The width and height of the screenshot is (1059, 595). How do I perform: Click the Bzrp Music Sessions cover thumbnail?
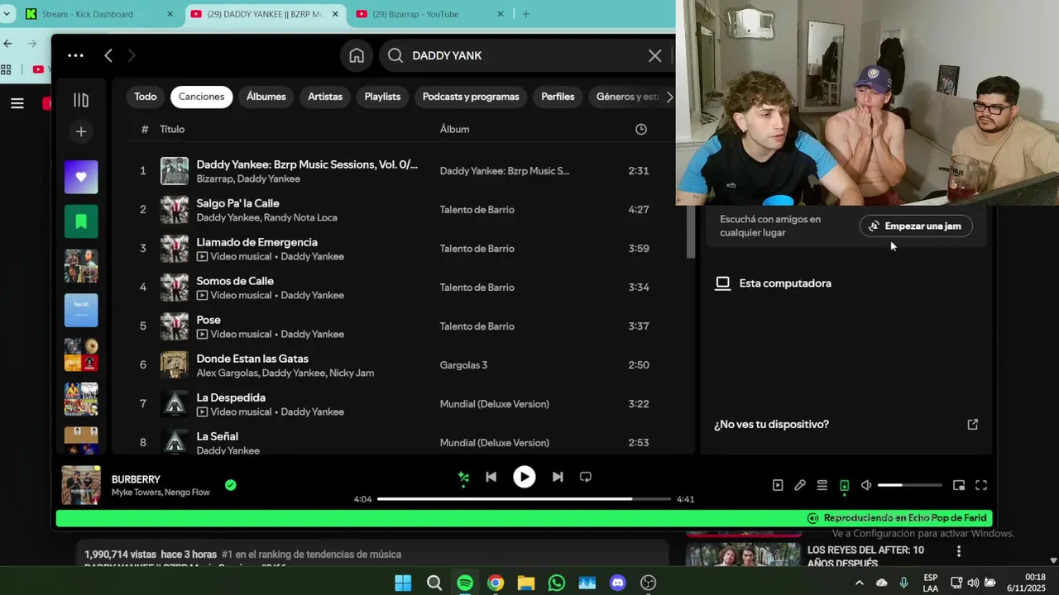(x=175, y=171)
